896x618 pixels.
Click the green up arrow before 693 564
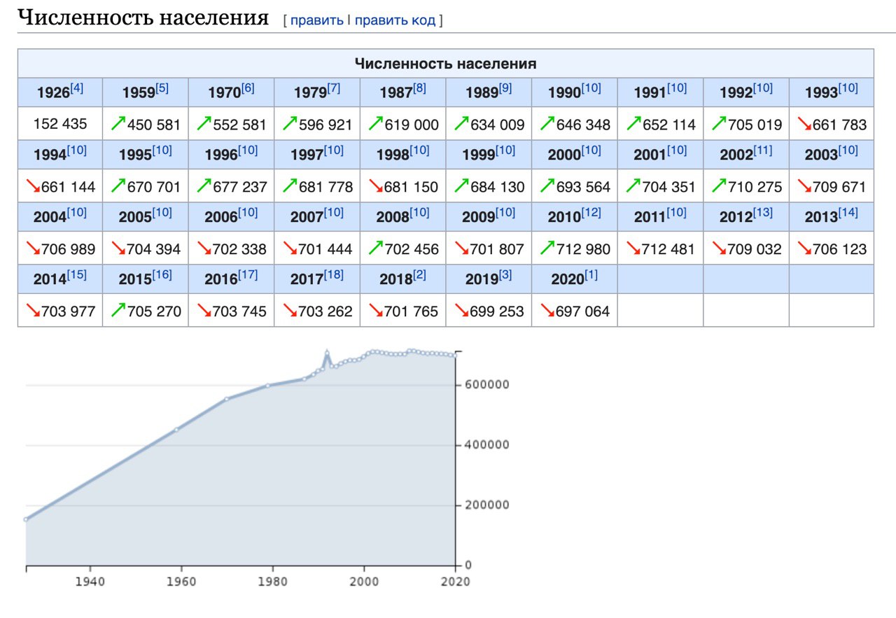point(547,186)
